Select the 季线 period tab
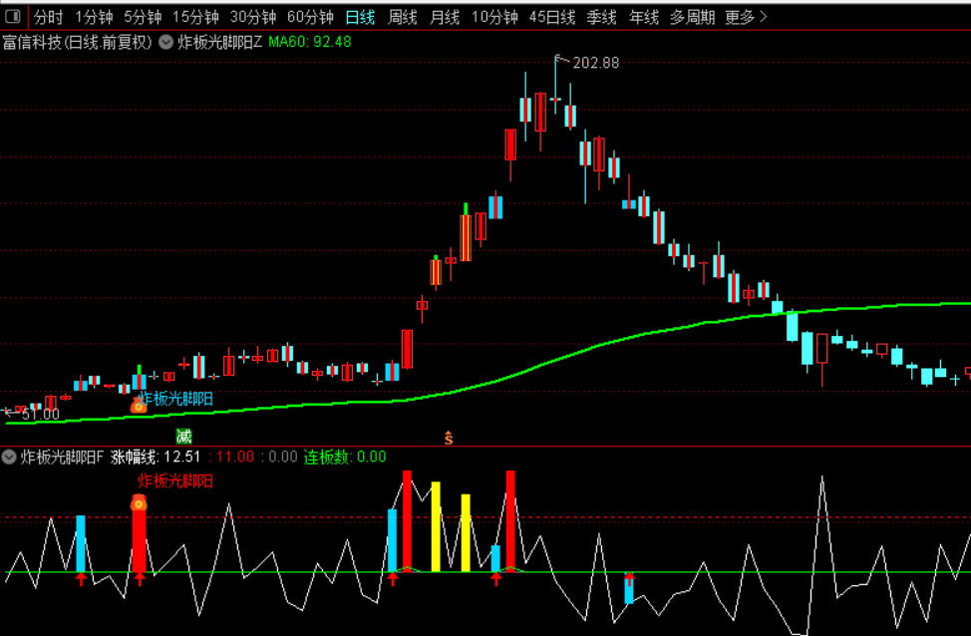 coord(601,17)
